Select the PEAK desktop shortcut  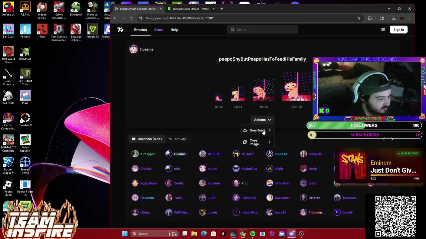coord(25,98)
